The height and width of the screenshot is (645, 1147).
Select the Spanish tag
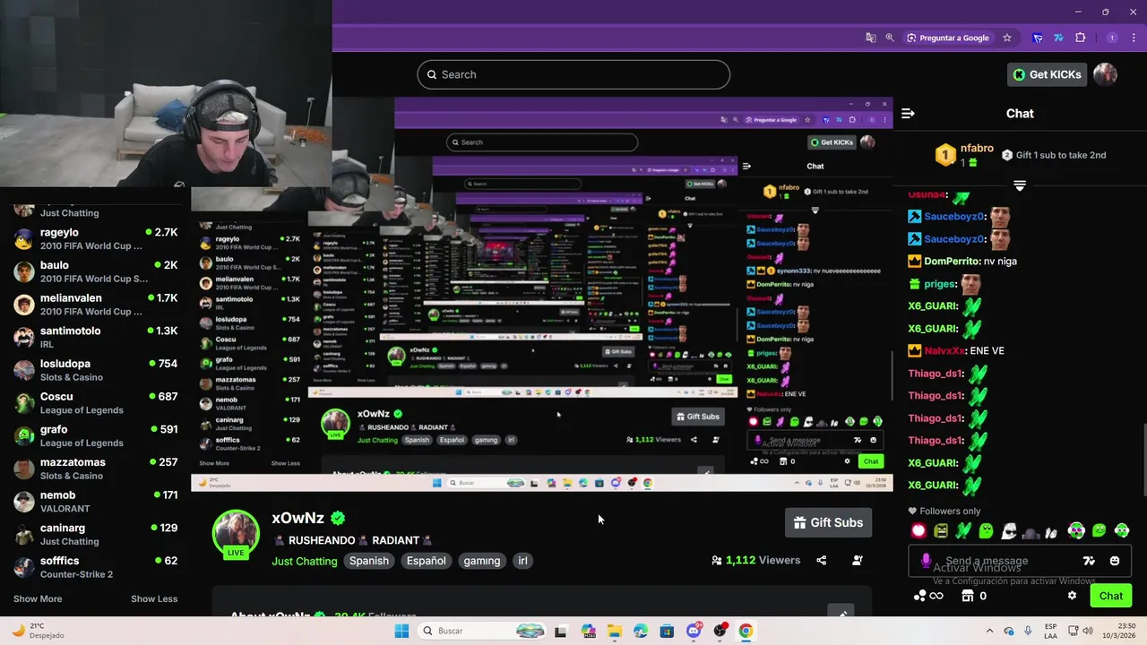369,561
